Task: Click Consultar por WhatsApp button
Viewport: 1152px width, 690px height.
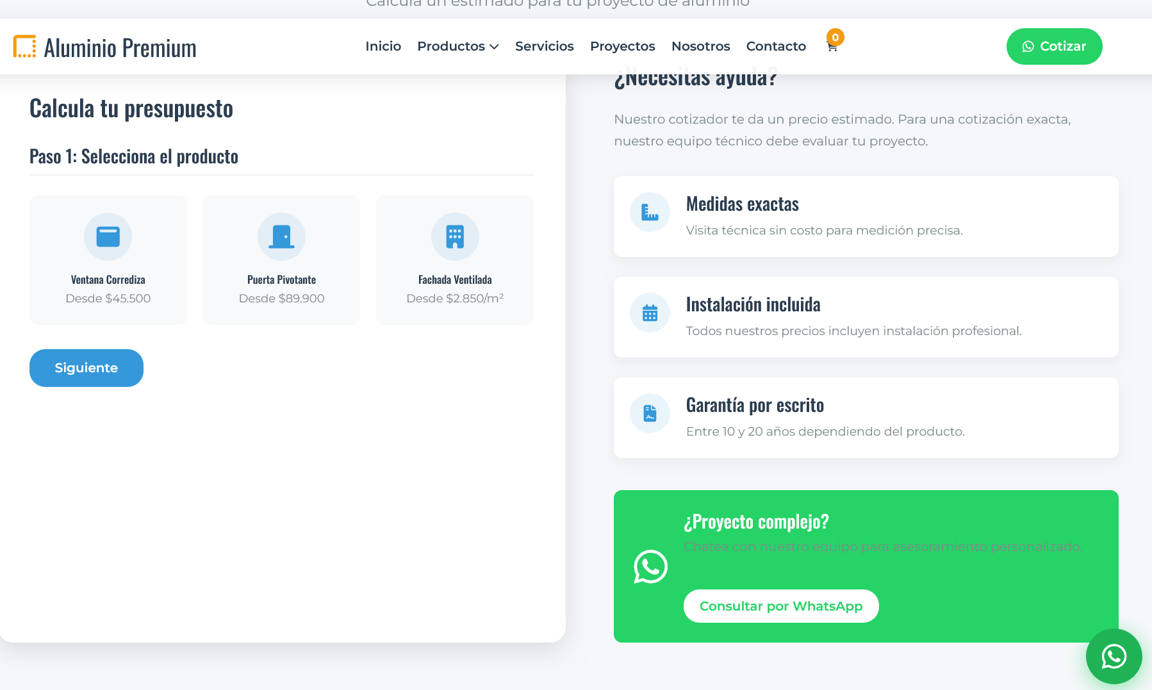Action: (x=780, y=606)
